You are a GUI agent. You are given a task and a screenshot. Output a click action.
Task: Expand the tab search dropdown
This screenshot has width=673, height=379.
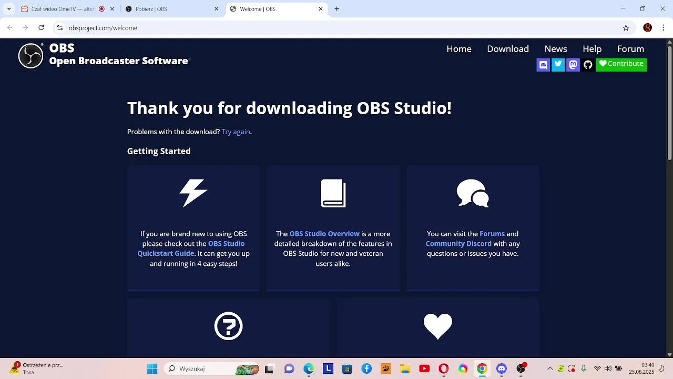click(x=9, y=9)
